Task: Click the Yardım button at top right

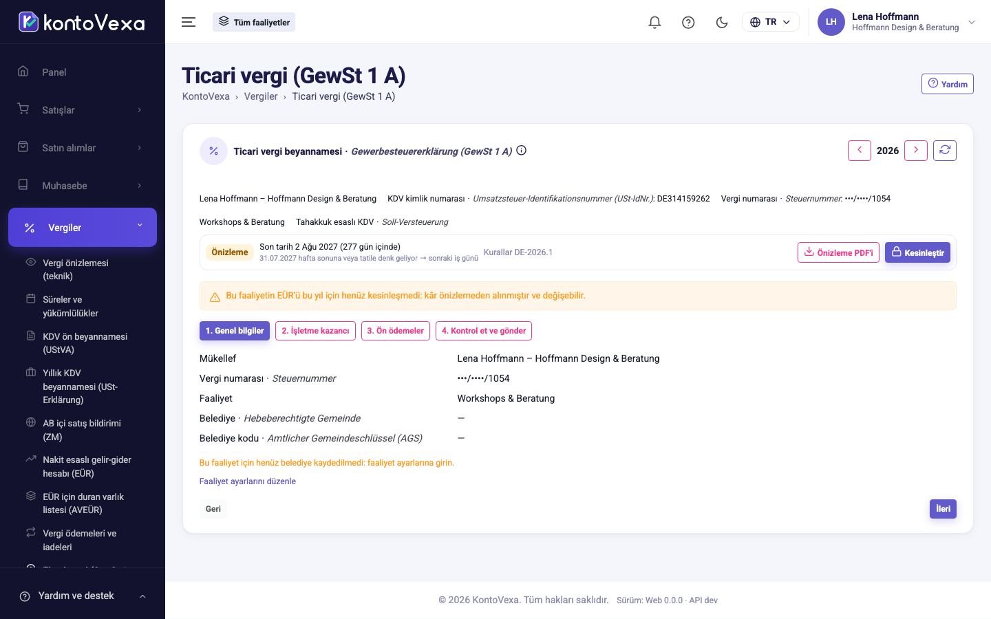Action: pyautogui.click(x=947, y=84)
